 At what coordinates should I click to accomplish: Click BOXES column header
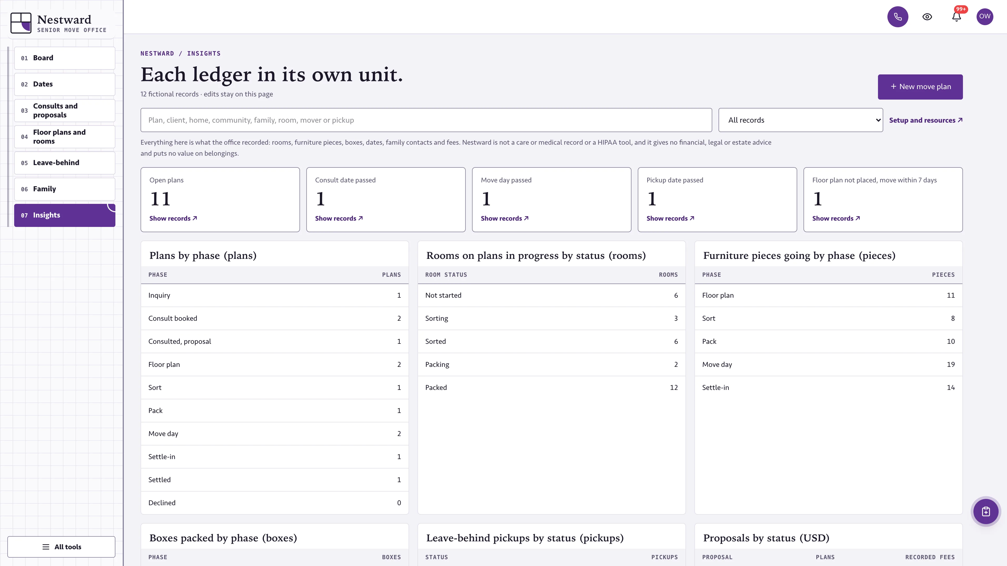(x=391, y=557)
